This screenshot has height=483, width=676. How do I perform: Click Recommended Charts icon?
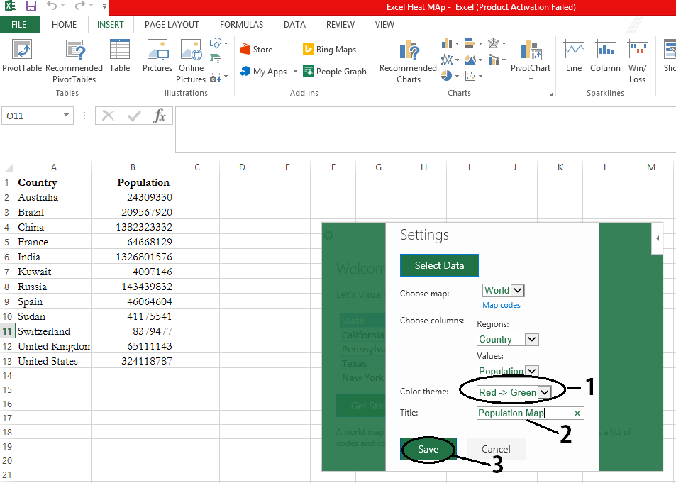point(408,51)
